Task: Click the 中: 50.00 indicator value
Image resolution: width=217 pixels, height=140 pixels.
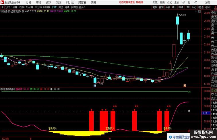Action: point(55,89)
